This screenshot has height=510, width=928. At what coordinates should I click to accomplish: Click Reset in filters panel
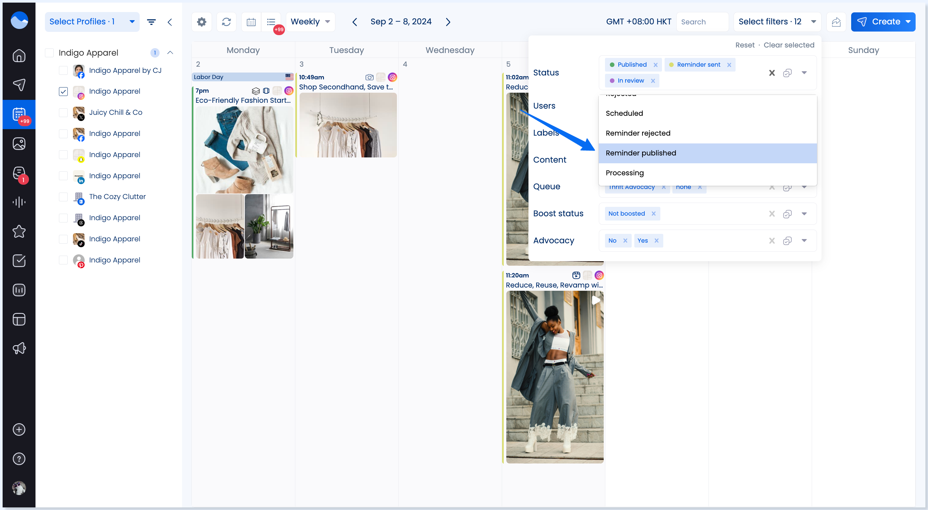tap(745, 45)
